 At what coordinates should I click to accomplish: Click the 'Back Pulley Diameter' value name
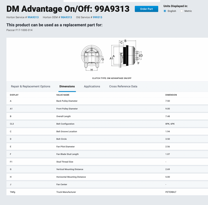67,101
